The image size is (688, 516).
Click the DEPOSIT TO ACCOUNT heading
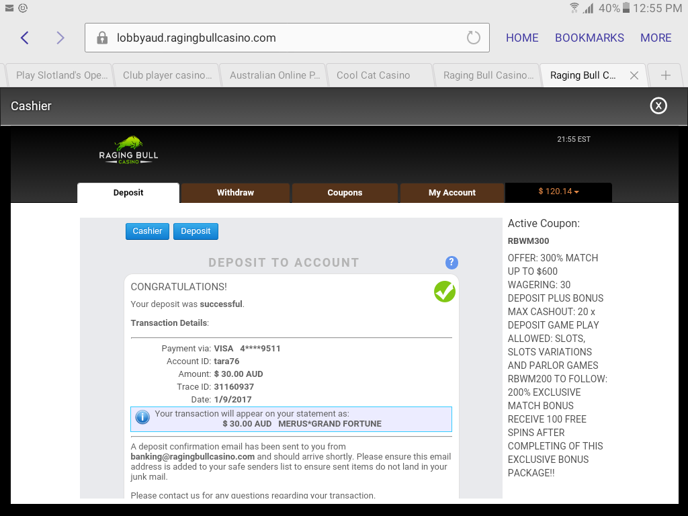pyautogui.click(x=284, y=263)
